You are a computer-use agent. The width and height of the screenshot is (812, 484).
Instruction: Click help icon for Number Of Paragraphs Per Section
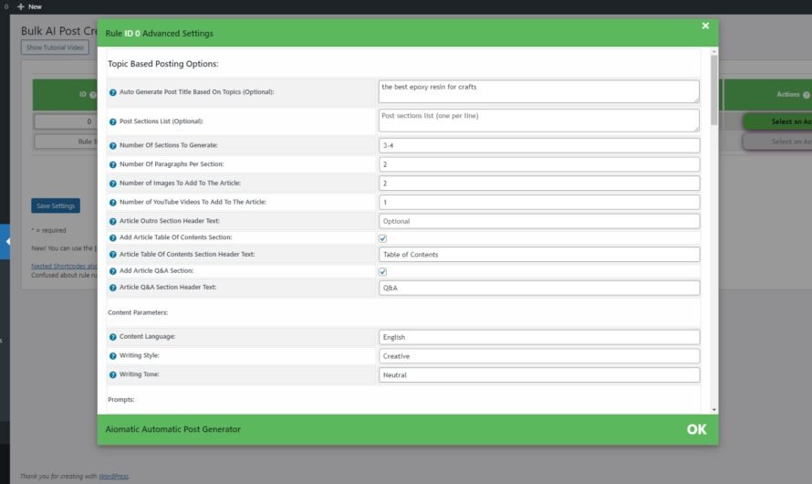click(x=112, y=164)
